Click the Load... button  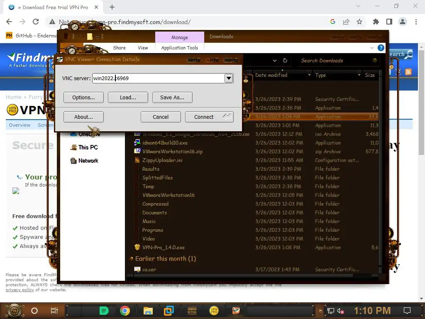pyautogui.click(x=128, y=97)
